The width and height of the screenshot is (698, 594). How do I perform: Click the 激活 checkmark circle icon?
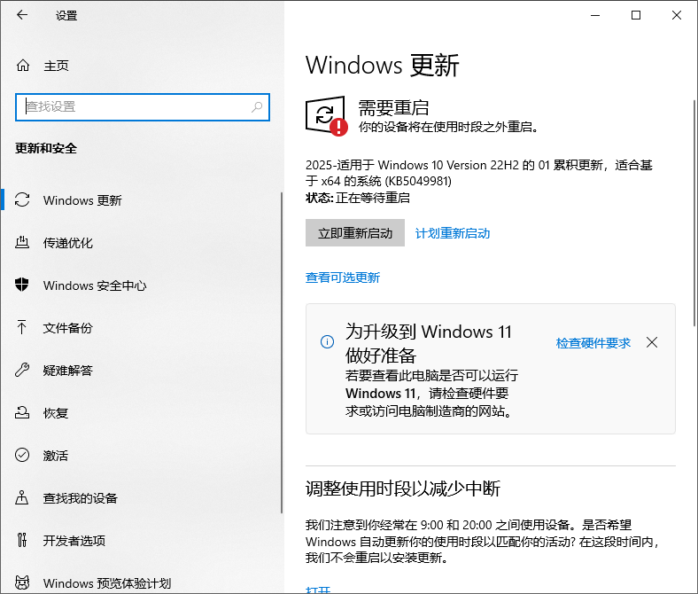click(x=22, y=455)
